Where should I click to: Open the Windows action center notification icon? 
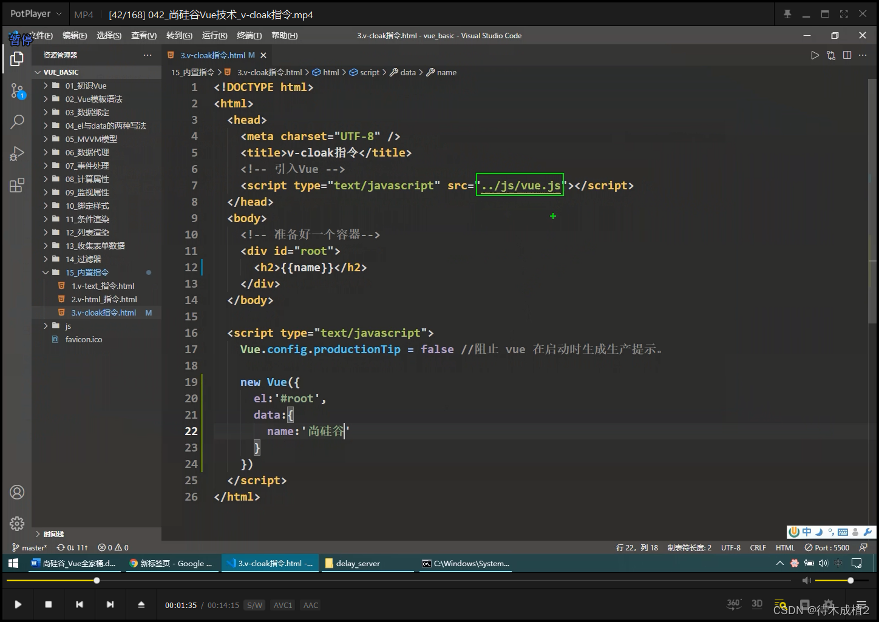[x=857, y=563]
